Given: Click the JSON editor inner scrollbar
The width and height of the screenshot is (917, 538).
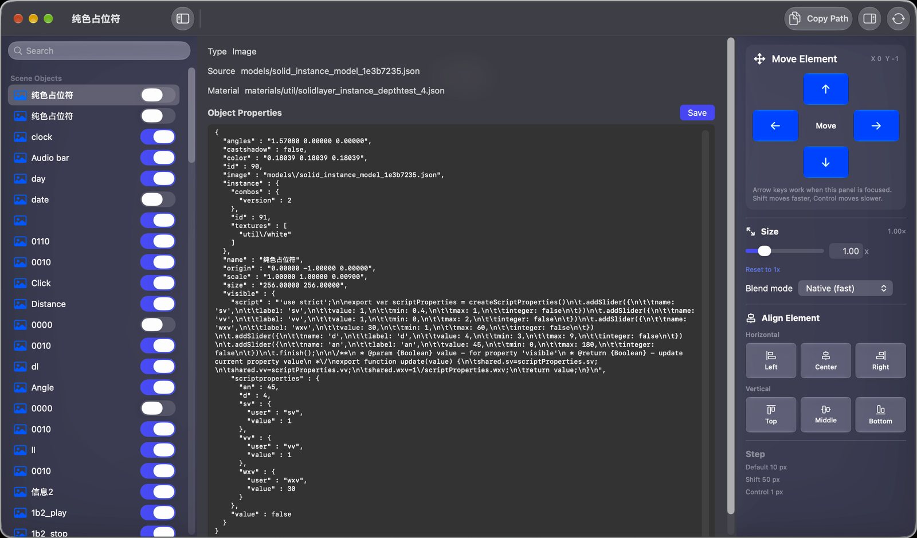Looking at the screenshot, I should pyautogui.click(x=706, y=332).
